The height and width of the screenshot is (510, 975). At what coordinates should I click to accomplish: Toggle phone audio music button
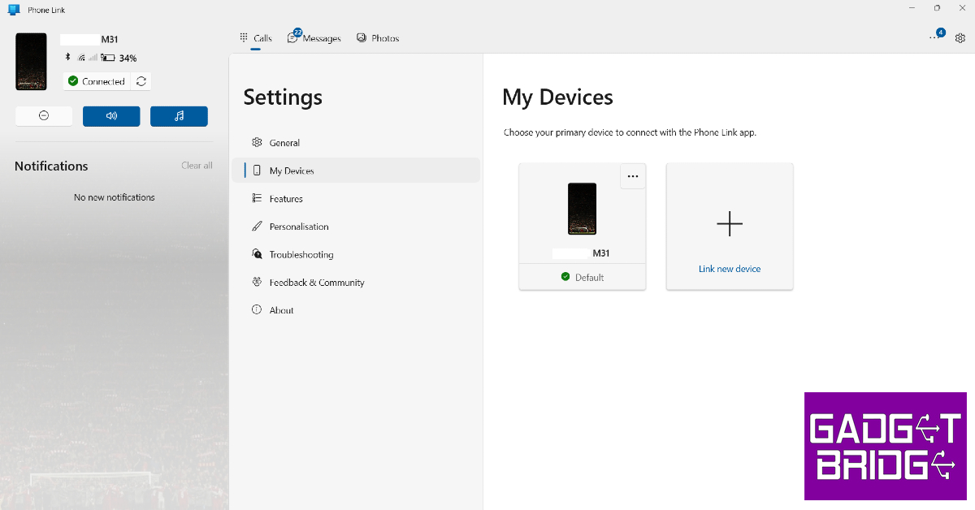[179, 116]
